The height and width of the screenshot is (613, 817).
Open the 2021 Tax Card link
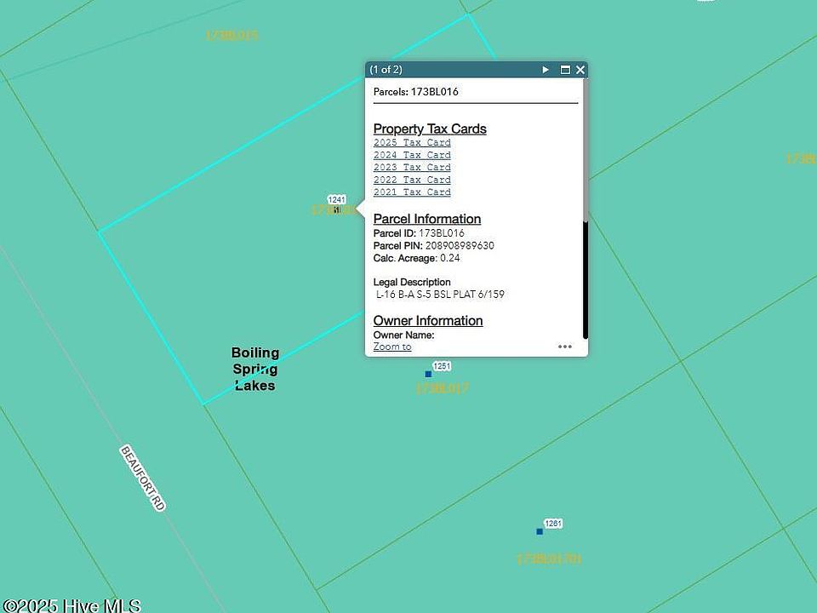coord(412,192)
